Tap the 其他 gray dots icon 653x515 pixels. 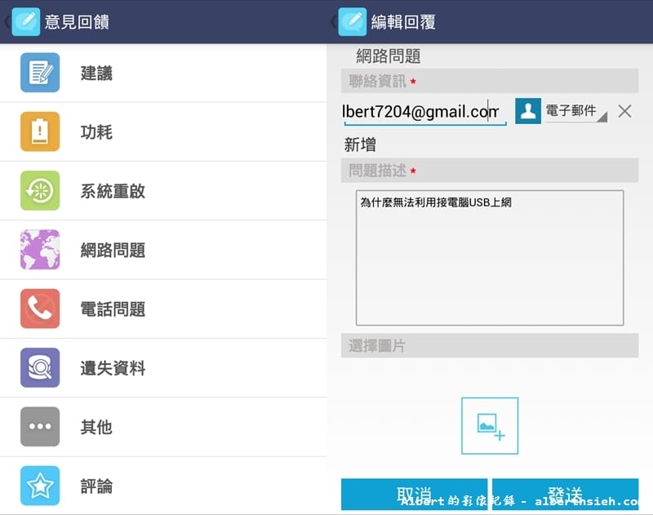click(x=40, y=427)
